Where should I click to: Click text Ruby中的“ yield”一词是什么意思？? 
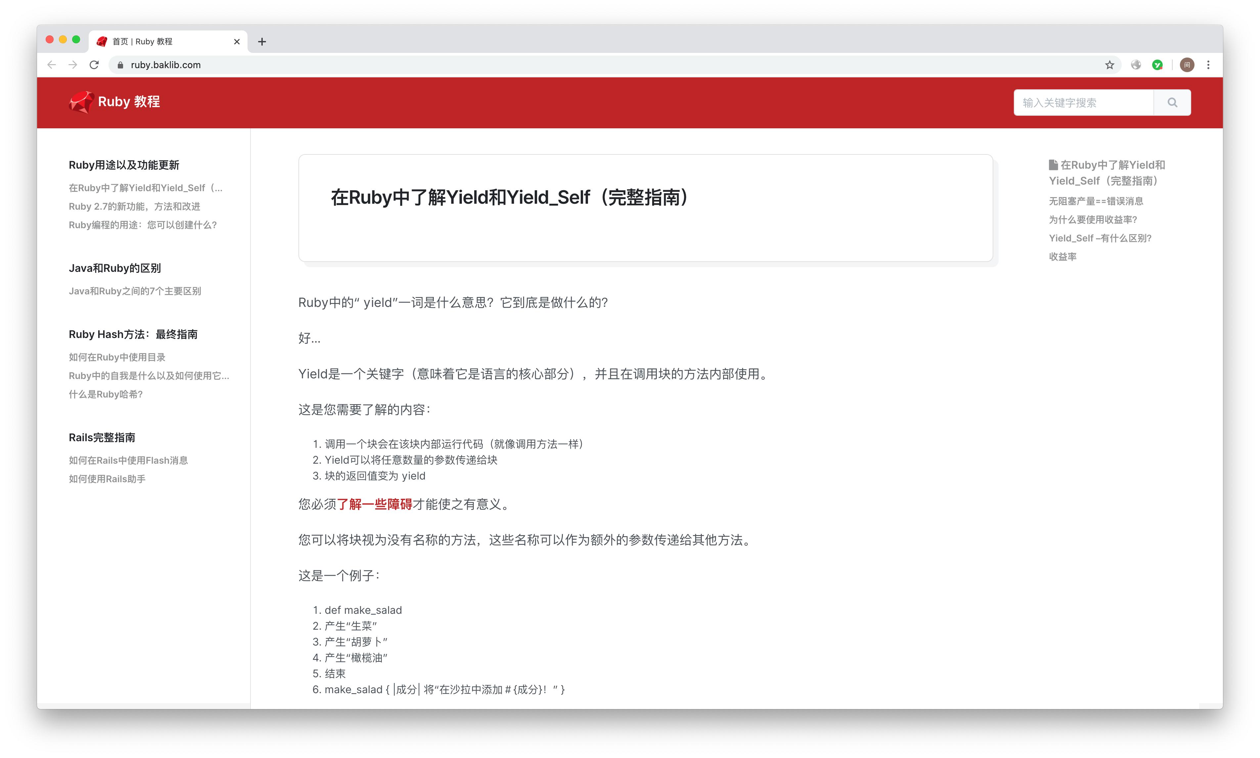click(396, 302)
